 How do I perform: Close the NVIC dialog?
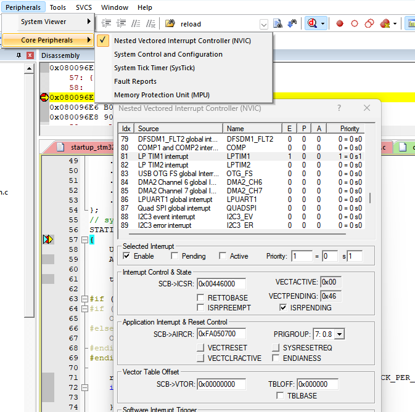(x=367, y=108)
